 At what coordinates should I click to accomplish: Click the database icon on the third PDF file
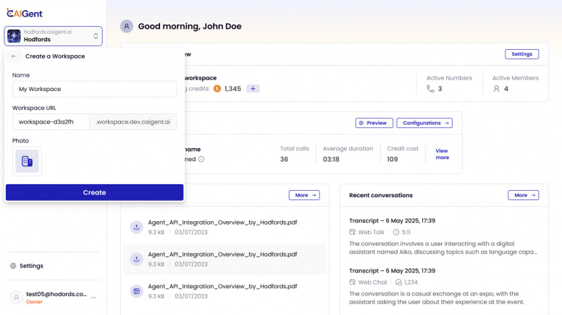click(135, 290)
